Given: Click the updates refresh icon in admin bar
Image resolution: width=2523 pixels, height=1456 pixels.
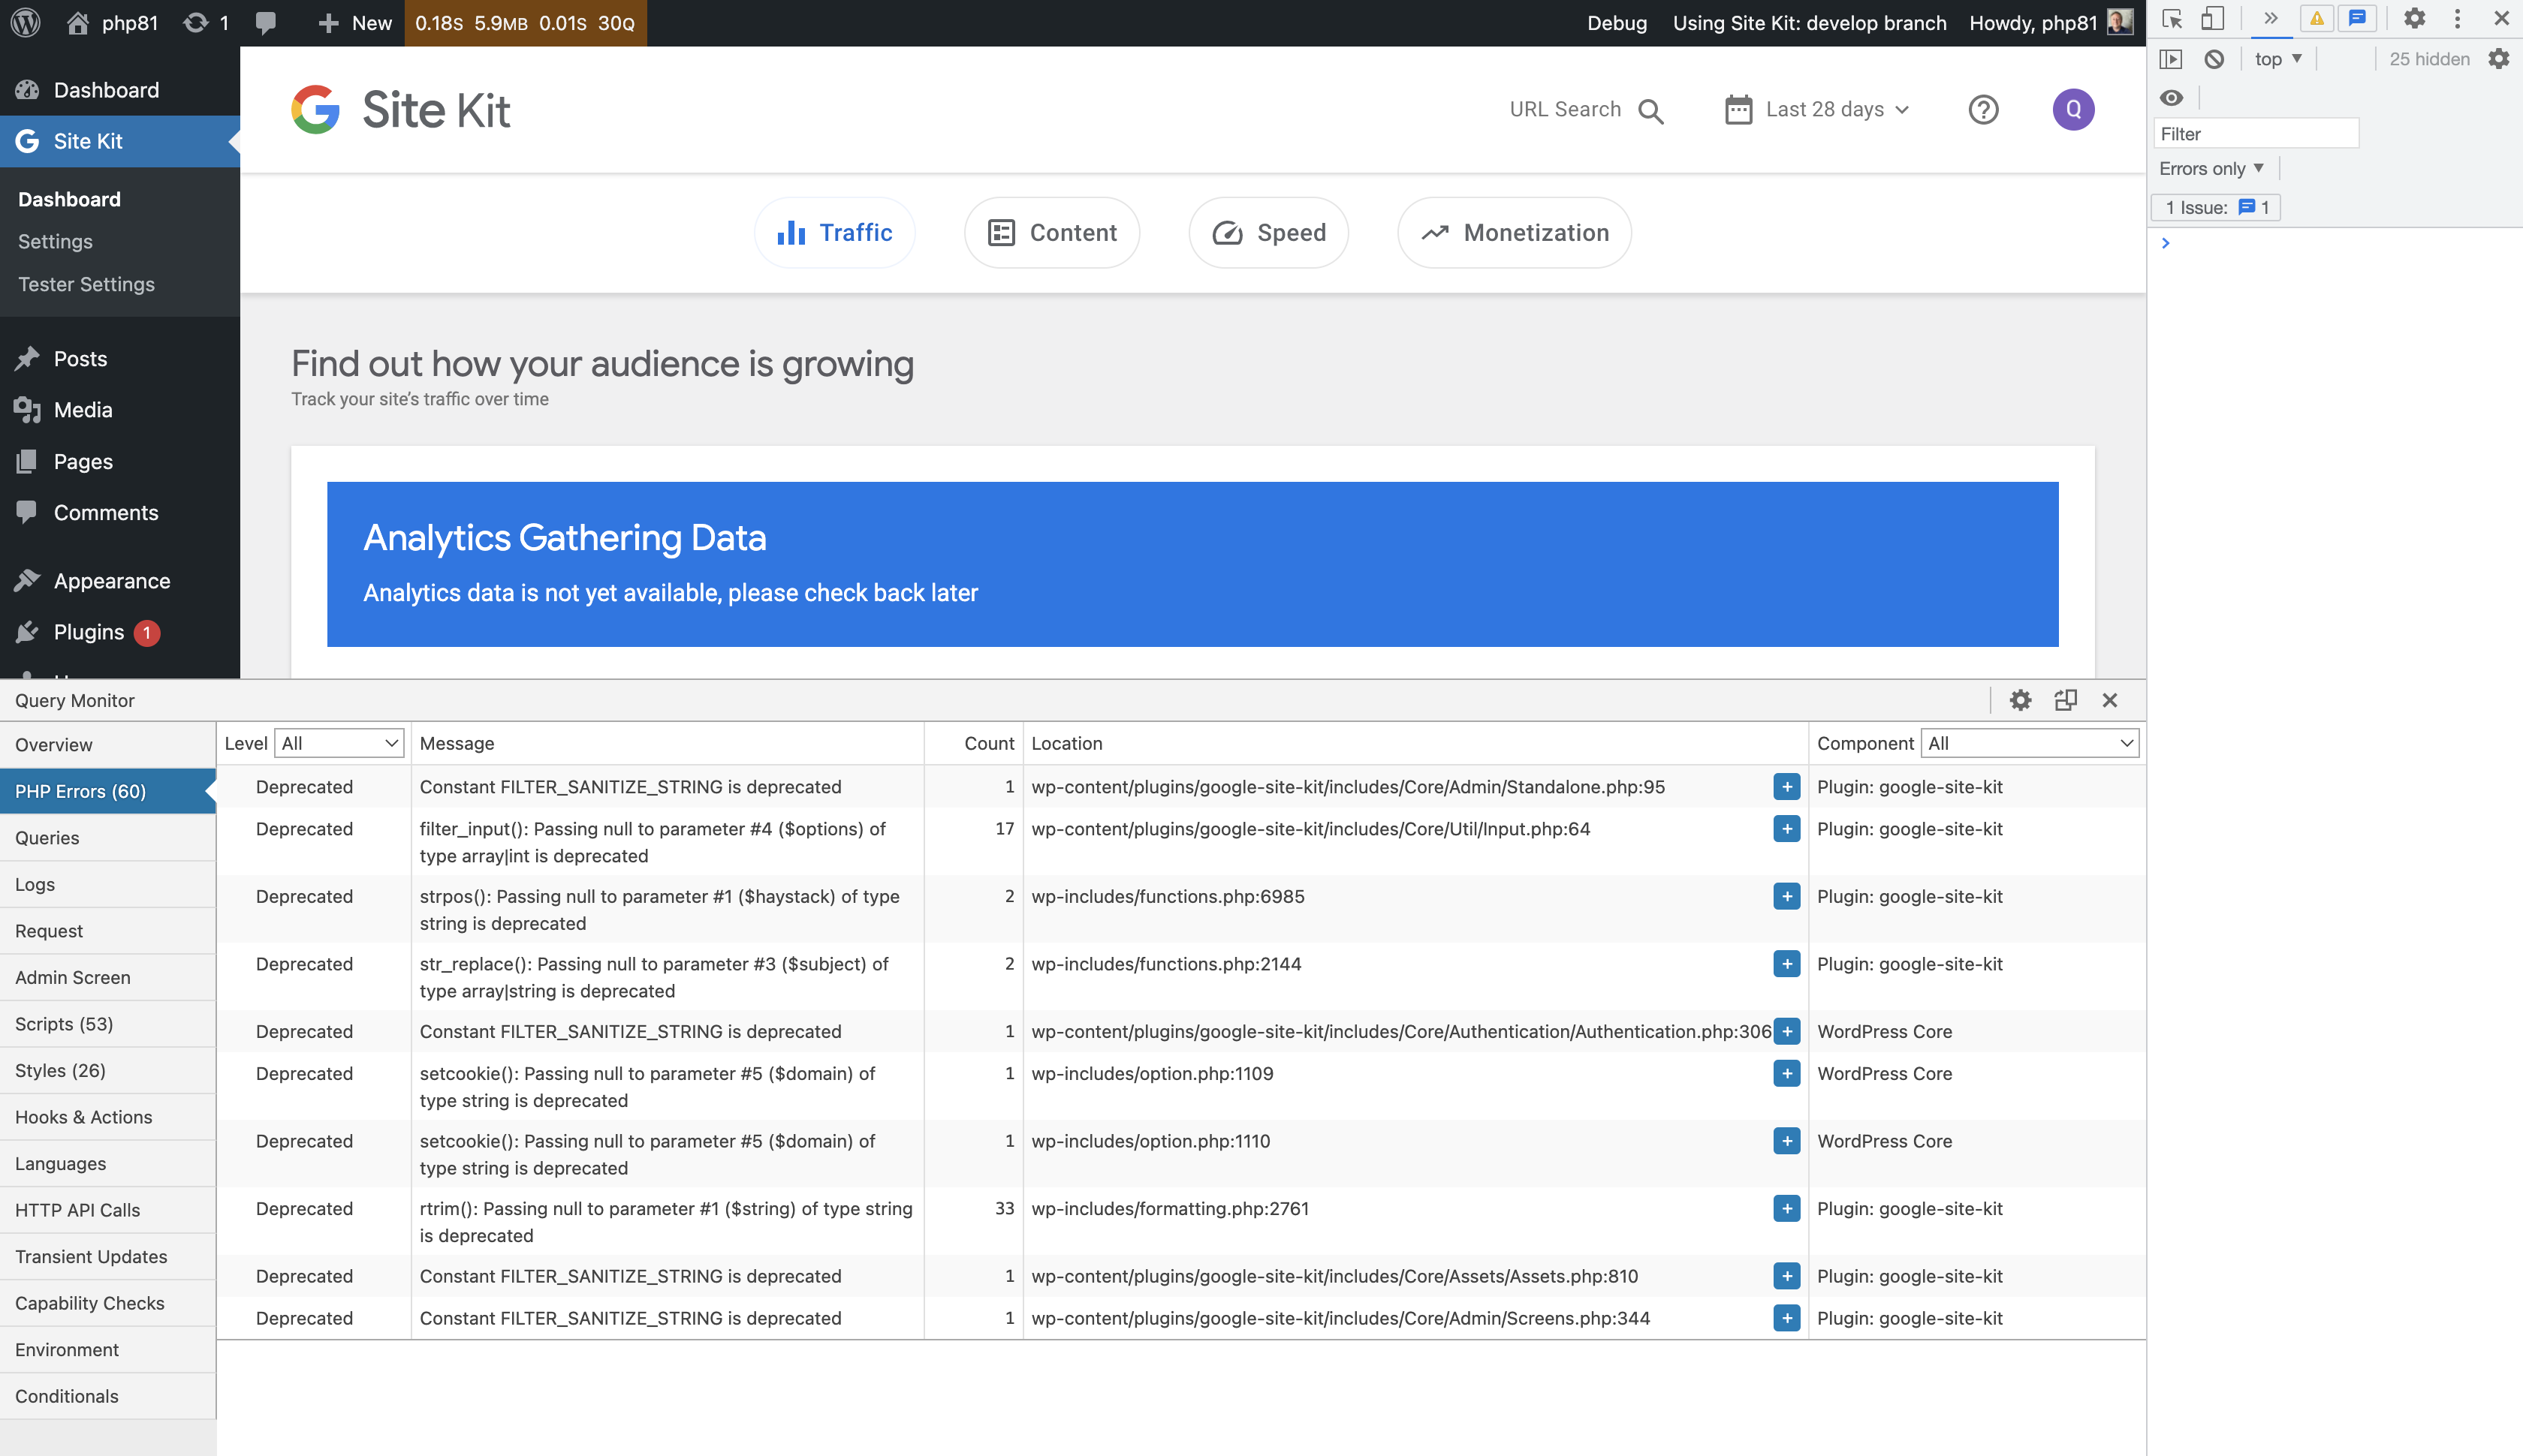Looking at the screenshot, I should click(x=196, y=22).
